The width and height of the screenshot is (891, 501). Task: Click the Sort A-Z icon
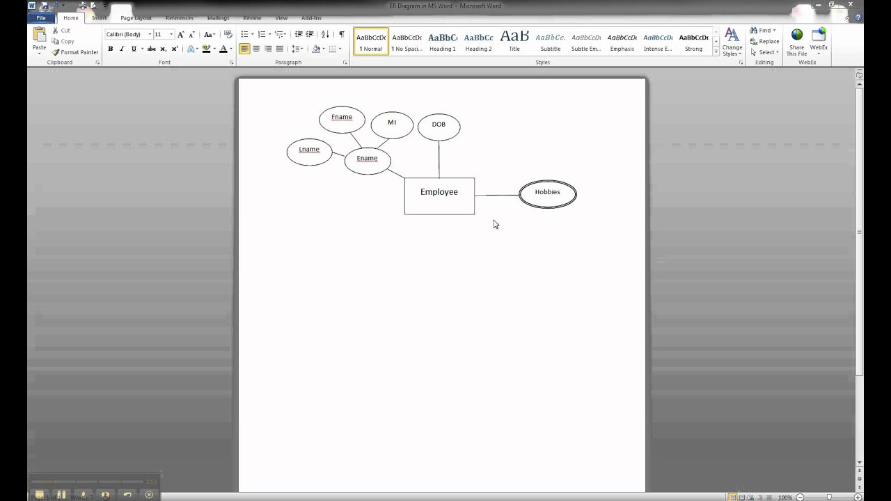tap(326, 34)
